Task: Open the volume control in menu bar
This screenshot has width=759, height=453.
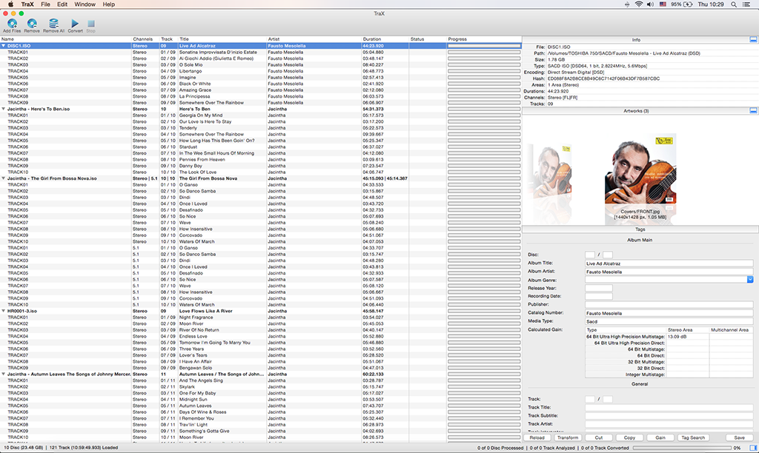Action: pos(650,4)
